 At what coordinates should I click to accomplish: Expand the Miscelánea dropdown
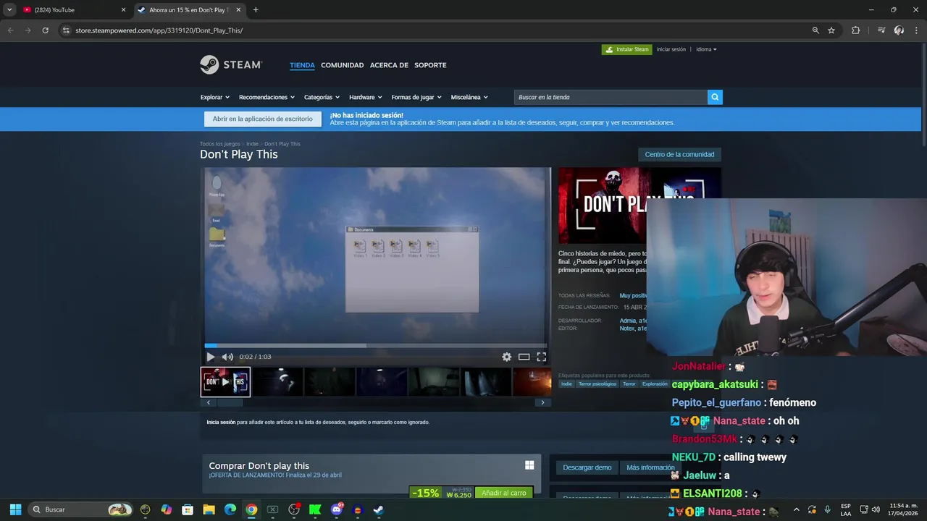click(x=469, y=97)
